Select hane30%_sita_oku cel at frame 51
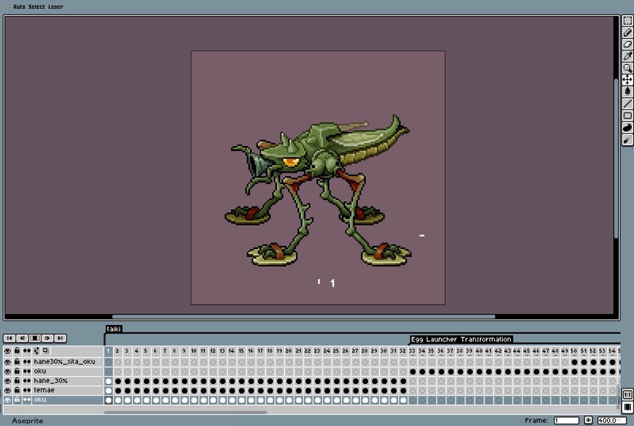Viewport: 634px width, 426px height. click(584, 362)
